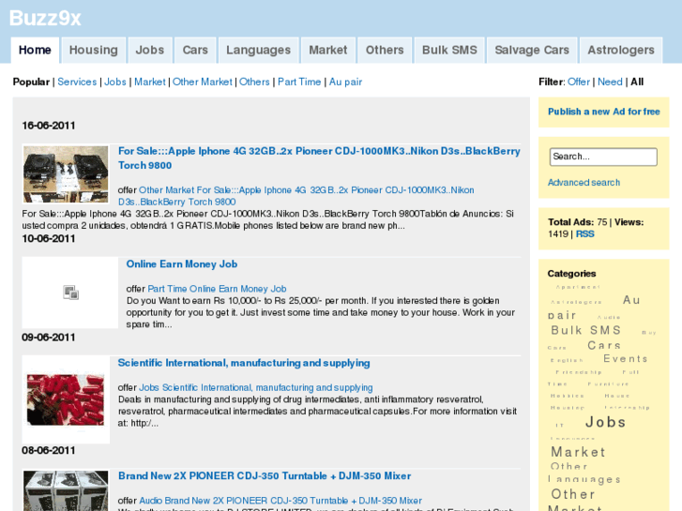Click Other Market in the Popular links row

click(203, 82)
